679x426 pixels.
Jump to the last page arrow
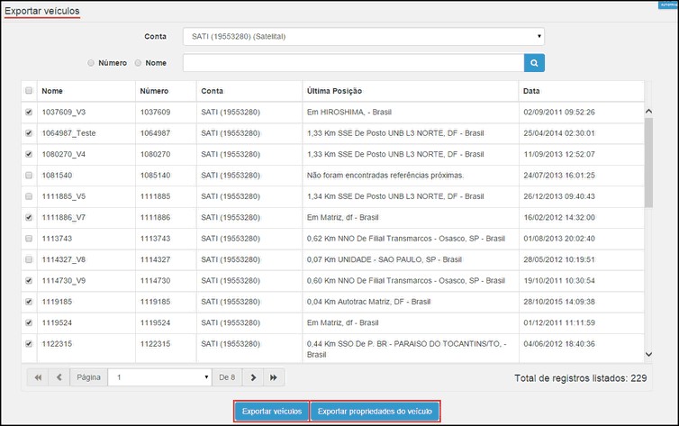(x=274, y=377)
